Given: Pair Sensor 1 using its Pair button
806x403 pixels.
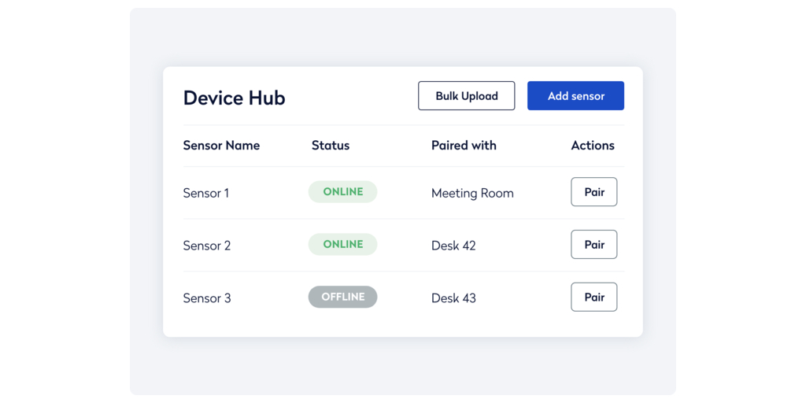Looking at the screenshot, I should 593,192.
